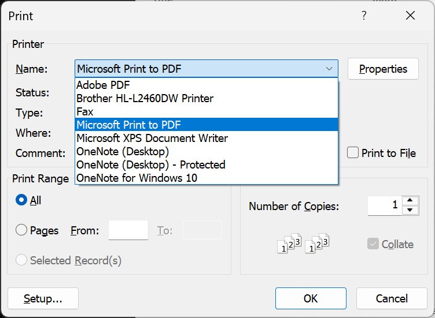This screenshot has height=318, width=435.
Task: Increase number of copies with up arrow
Action: 410,200
